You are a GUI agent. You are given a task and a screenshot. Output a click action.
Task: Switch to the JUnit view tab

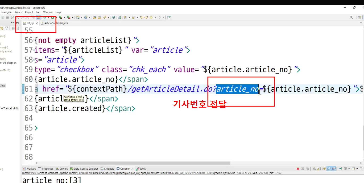pyautogui.click(x=141, y=169)
